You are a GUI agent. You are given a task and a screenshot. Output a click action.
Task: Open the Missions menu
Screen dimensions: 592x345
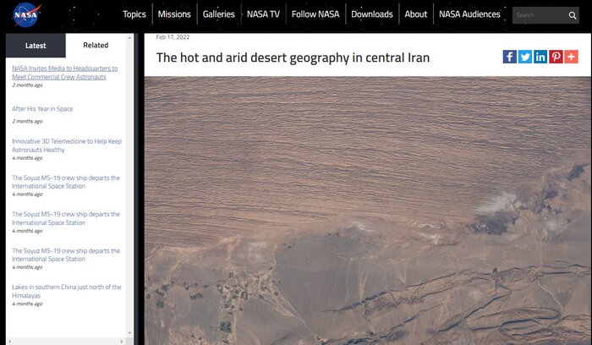(x=174, y=14)
